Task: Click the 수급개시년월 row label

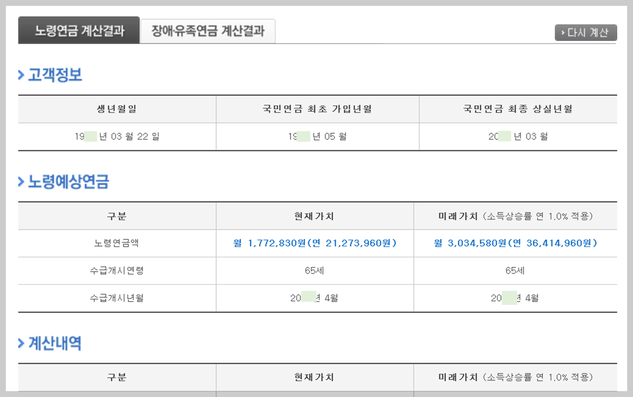Action: (117, 297)
